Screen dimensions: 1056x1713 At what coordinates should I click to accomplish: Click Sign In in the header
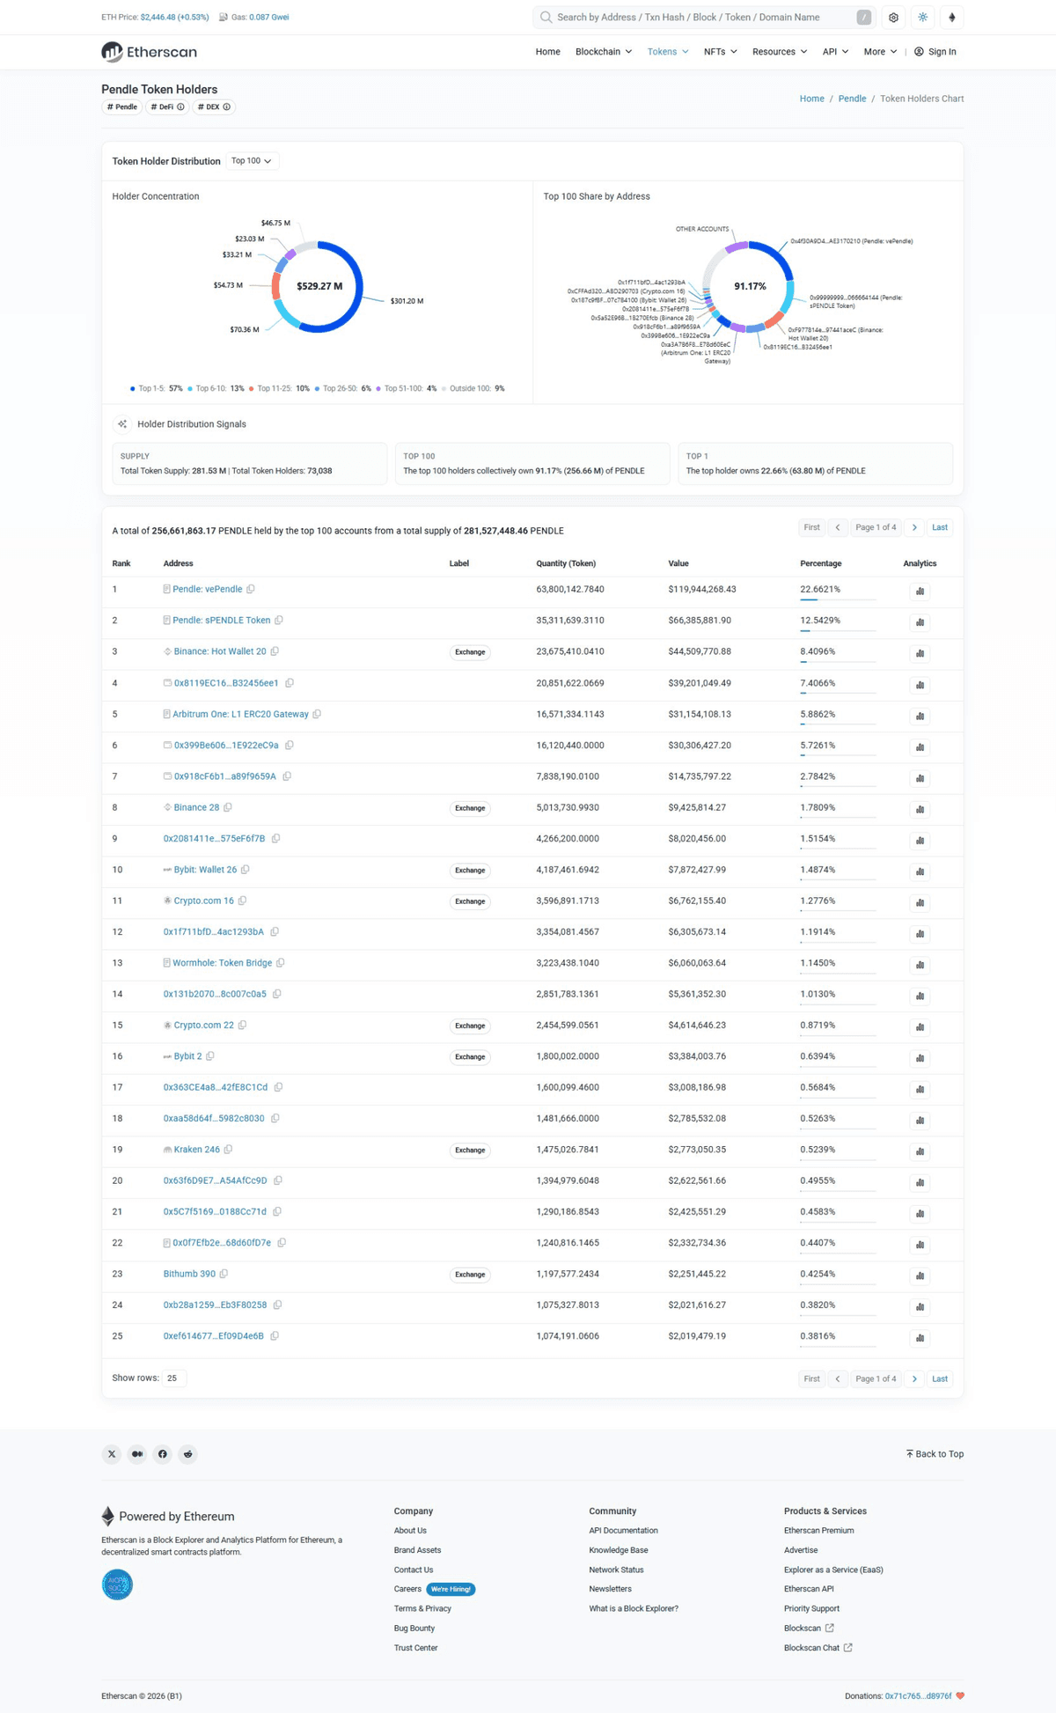[935, 52]
